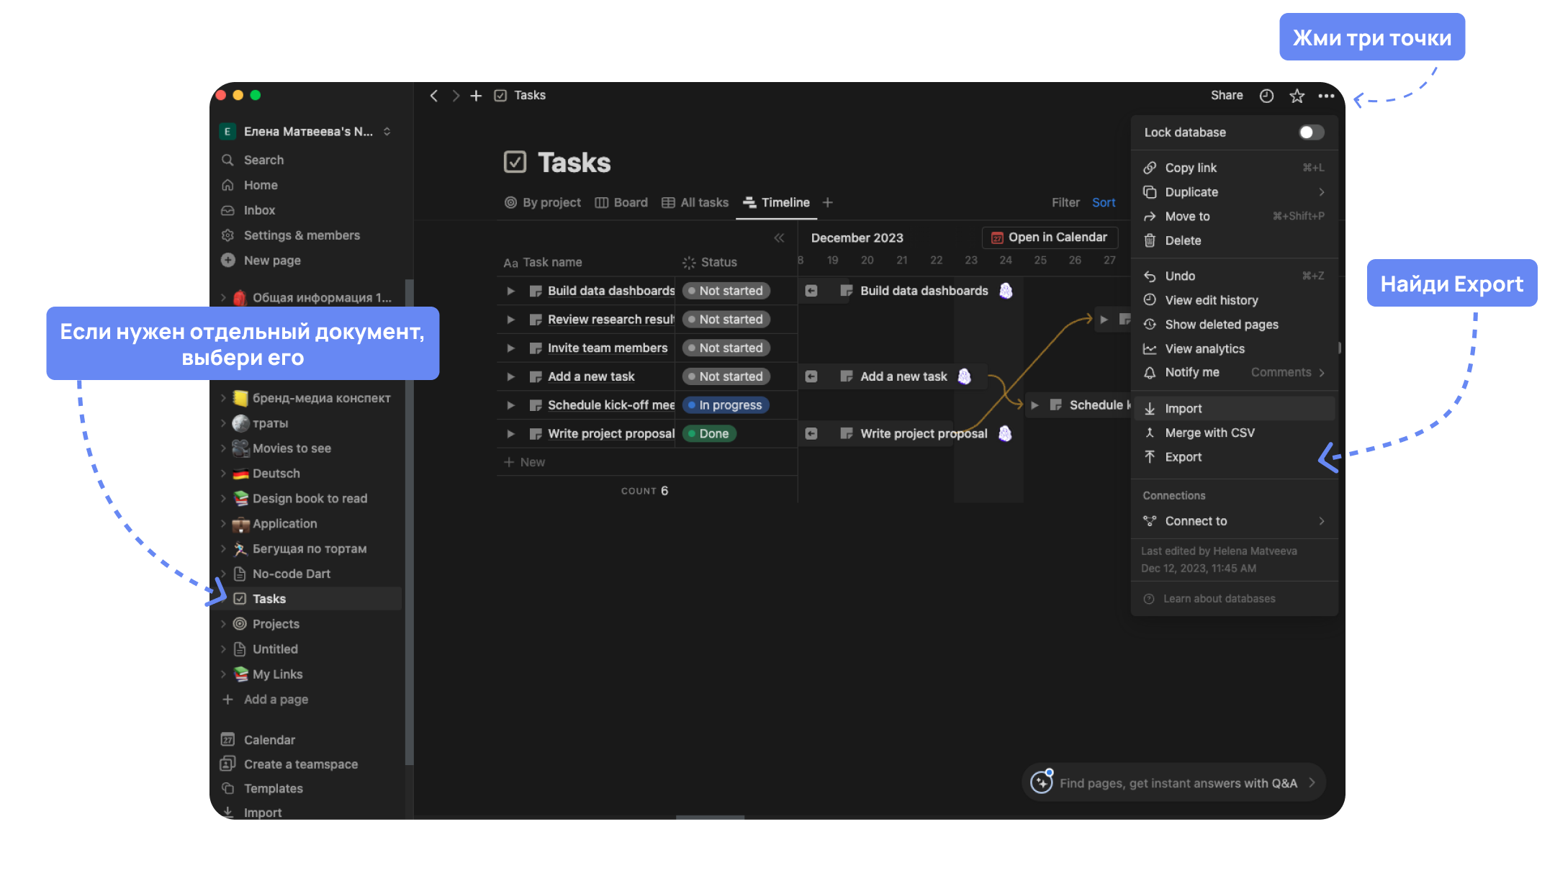Click the Add a new task timeline bar
The height and width of the screenshot is (881, 1555).
(x=903, y=376)
